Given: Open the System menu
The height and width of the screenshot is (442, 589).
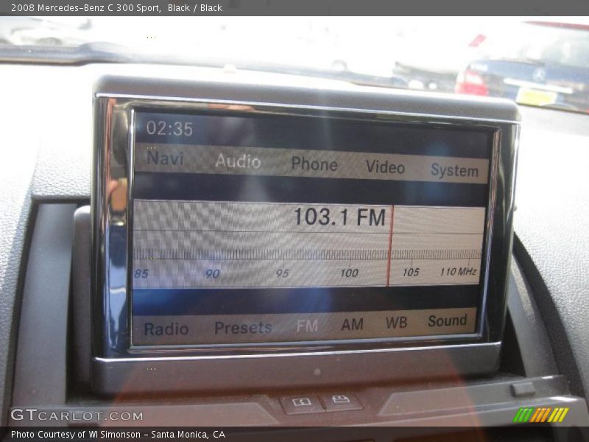Looking at the screenshot, I should [454, 170].
